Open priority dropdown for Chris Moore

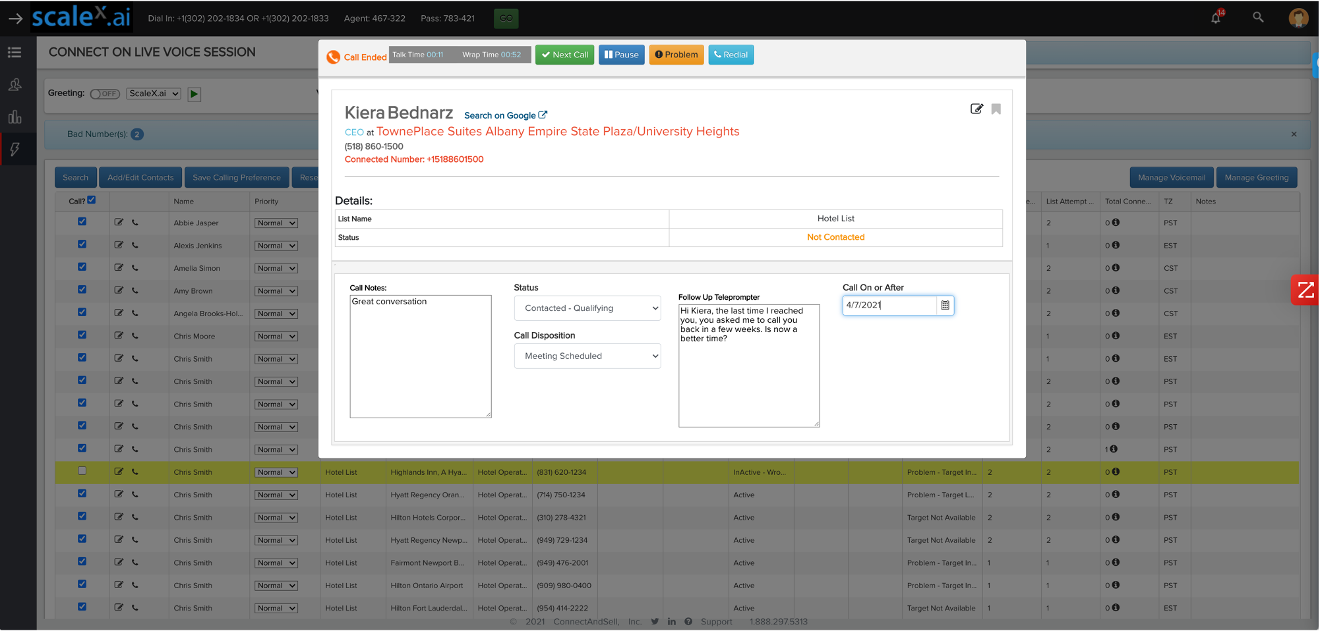point(276,337)
